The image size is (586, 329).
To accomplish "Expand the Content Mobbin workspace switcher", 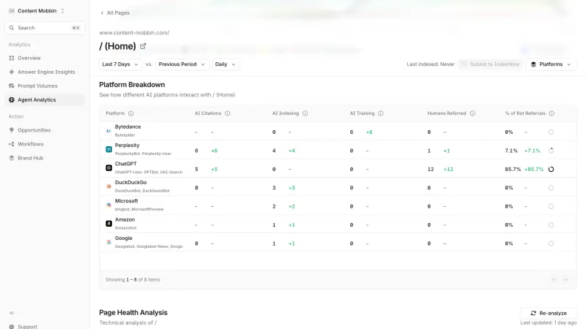I will [37, 11].
